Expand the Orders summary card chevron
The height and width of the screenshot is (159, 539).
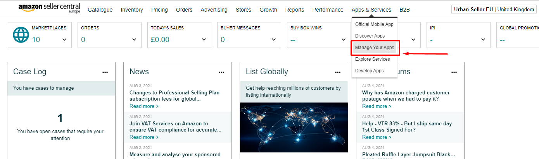pos(134,39)
